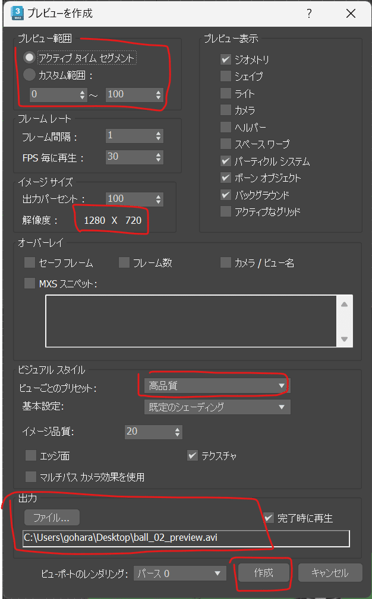This screenshot has width=372, height=599.
Task: Enable the ヘルパー checkbox
Action: (226, 127)
